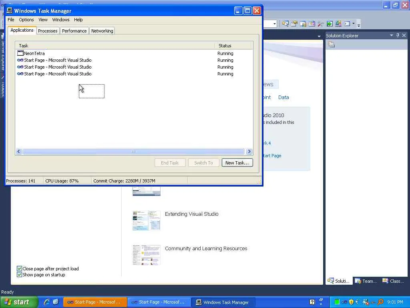Click the help question-mark icon on the taskbar
This screenshot has width=410, height=308.
tap(312, 302)
